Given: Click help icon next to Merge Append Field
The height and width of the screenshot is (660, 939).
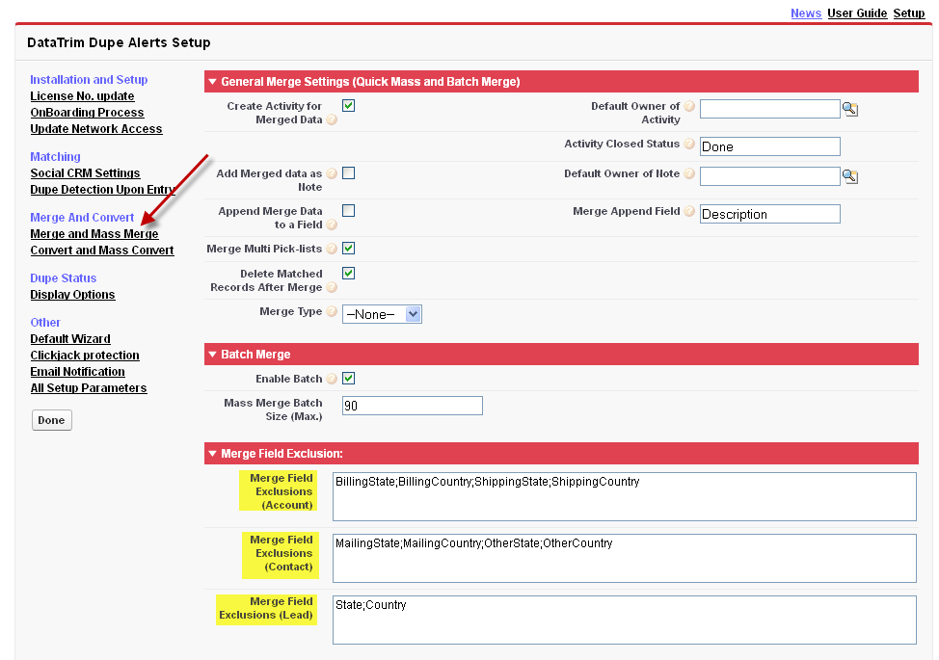Looking at the screenshot, I should (689, 211).
